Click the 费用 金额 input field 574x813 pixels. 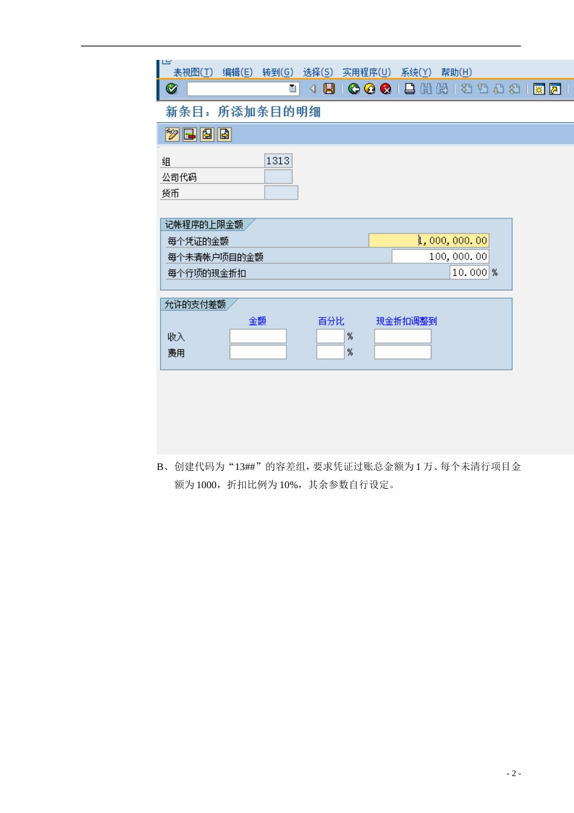tap(258, 352)
